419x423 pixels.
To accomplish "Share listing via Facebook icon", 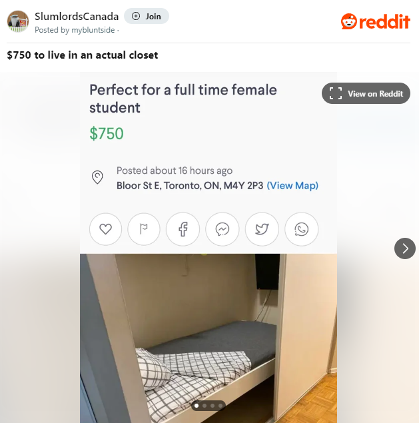I will tap(183, 229).
